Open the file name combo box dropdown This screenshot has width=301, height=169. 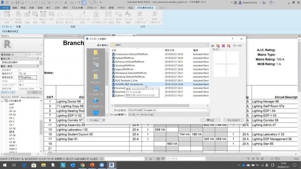tap(208, 110)
